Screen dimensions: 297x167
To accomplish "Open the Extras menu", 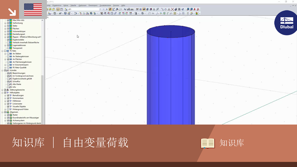I will pyautogui.click(x=66, y=5).
